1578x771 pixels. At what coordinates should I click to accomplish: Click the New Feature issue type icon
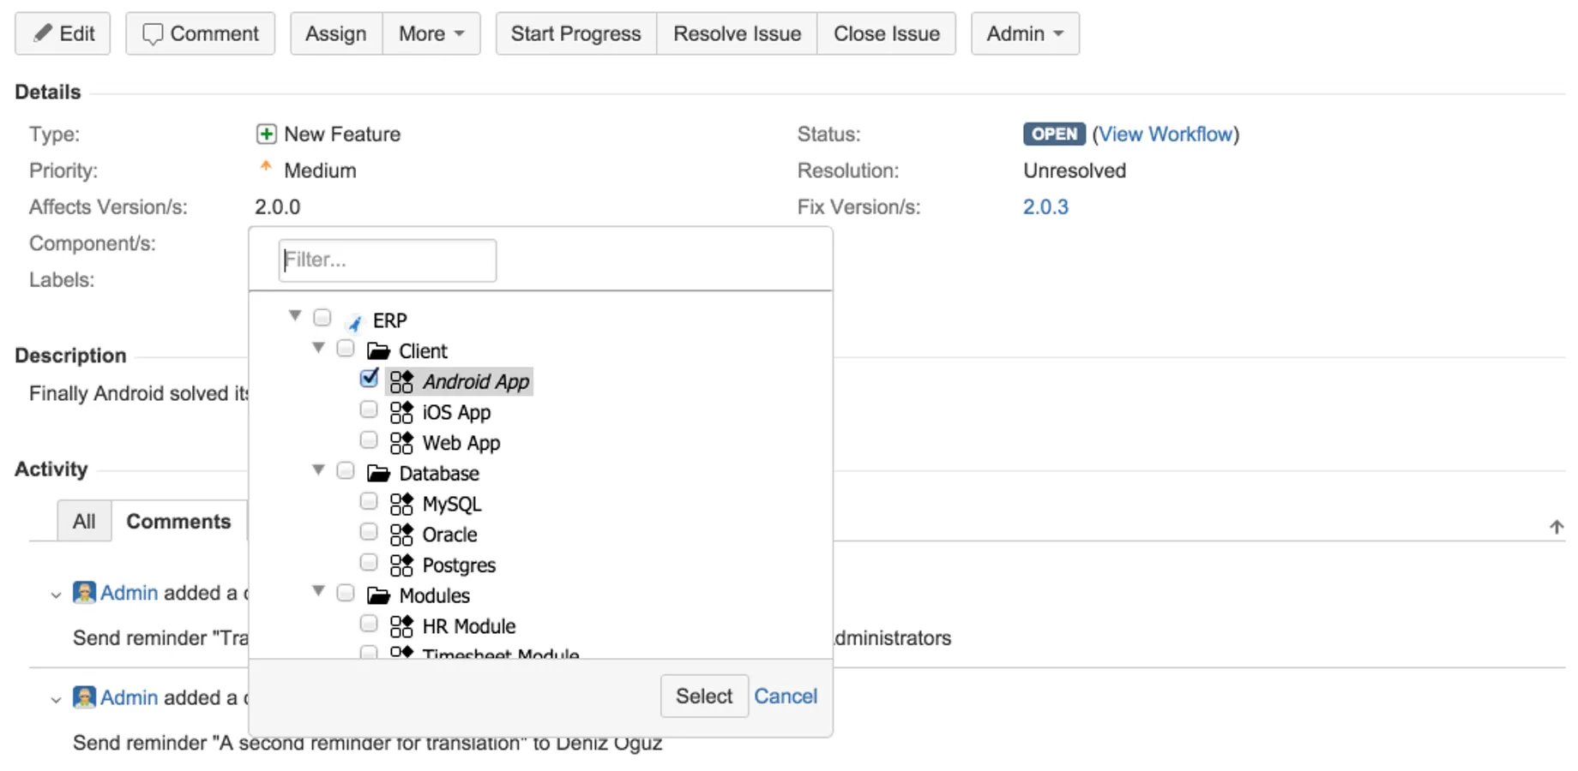tap(266, 134)
